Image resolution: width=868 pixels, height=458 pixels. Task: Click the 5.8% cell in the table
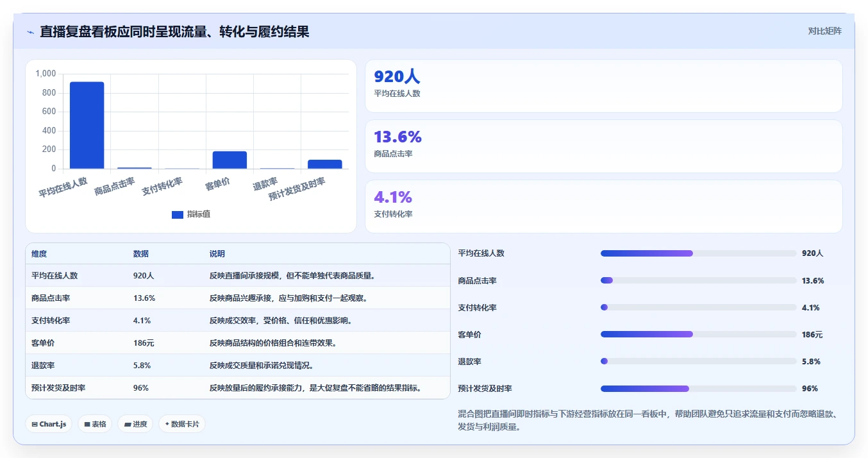pos(142,366)
